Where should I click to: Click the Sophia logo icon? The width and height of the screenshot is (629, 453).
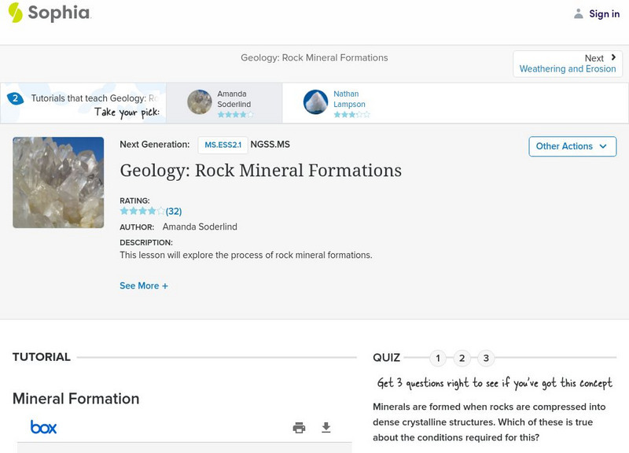click(15, 13)
